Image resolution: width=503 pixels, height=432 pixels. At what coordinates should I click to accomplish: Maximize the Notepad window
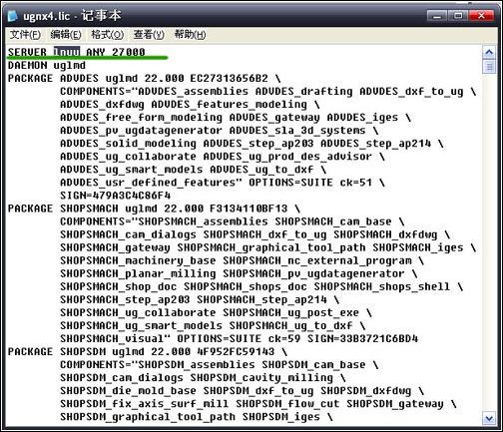coord(458,16)
